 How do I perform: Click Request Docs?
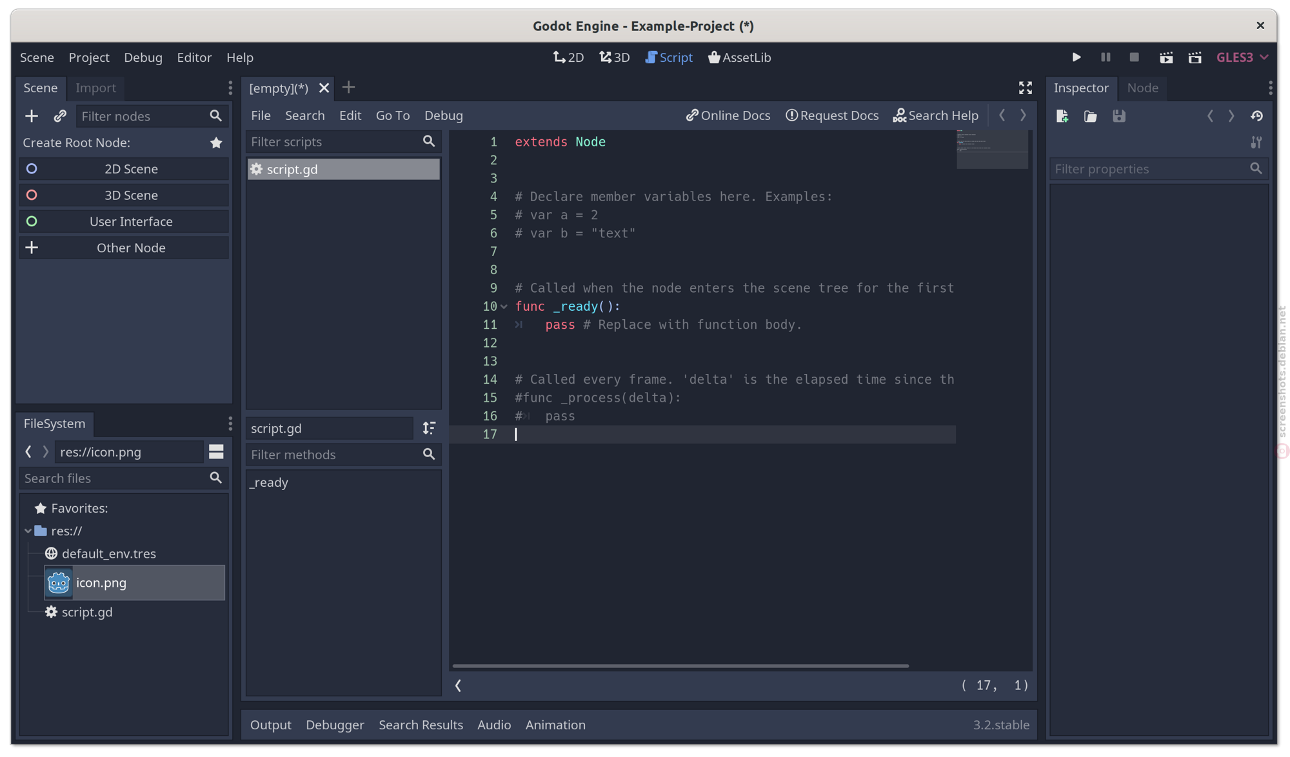832,115
